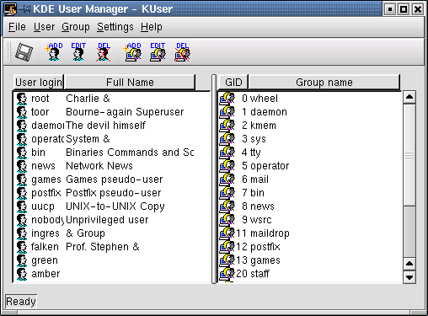Click Bourne-again Superuser full name
Image resolution: width=428 pixels, height=316 pixels.
tap(125, 112)
